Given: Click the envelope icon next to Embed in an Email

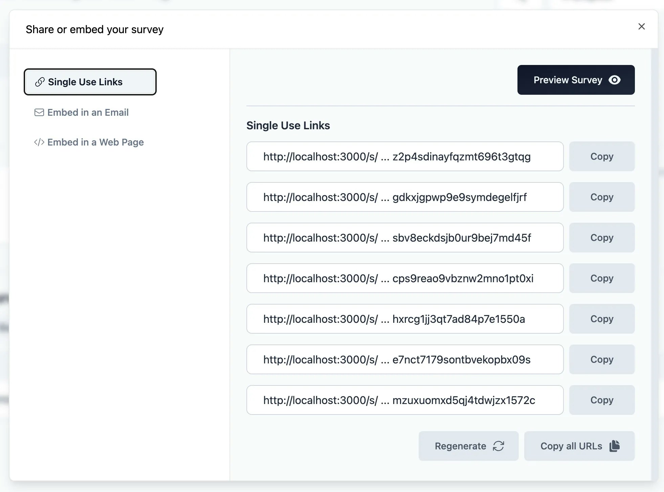Looking at the screenshot, I should tap(39, 112).
